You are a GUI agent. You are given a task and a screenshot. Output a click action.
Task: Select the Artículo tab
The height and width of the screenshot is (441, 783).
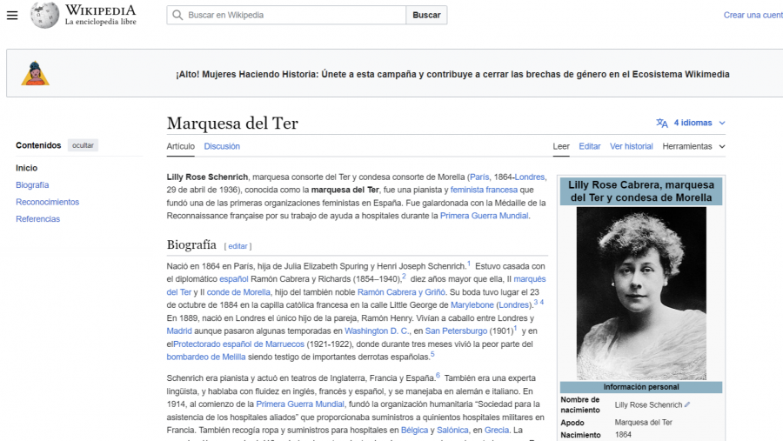click(181, 146)
